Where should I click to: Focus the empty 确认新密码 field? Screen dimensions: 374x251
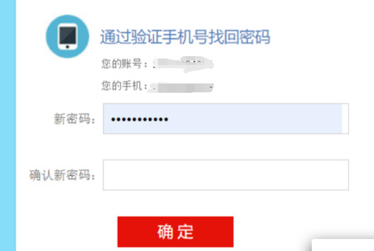coord(226,175)
